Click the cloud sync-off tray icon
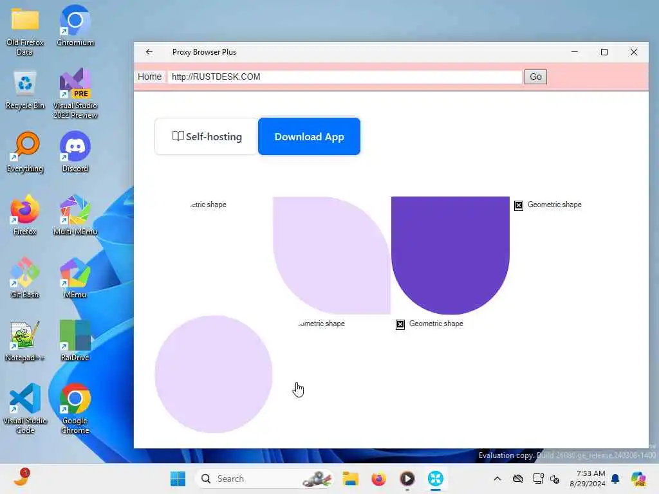Screen dimensions: 659x494 [518, 479]
